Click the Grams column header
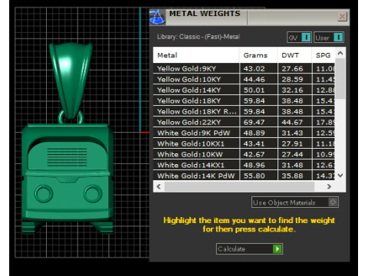This screenshot has height=276, width=368. 258,55
